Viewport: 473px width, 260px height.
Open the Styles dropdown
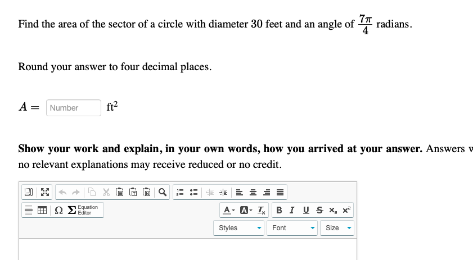(238, 228)
